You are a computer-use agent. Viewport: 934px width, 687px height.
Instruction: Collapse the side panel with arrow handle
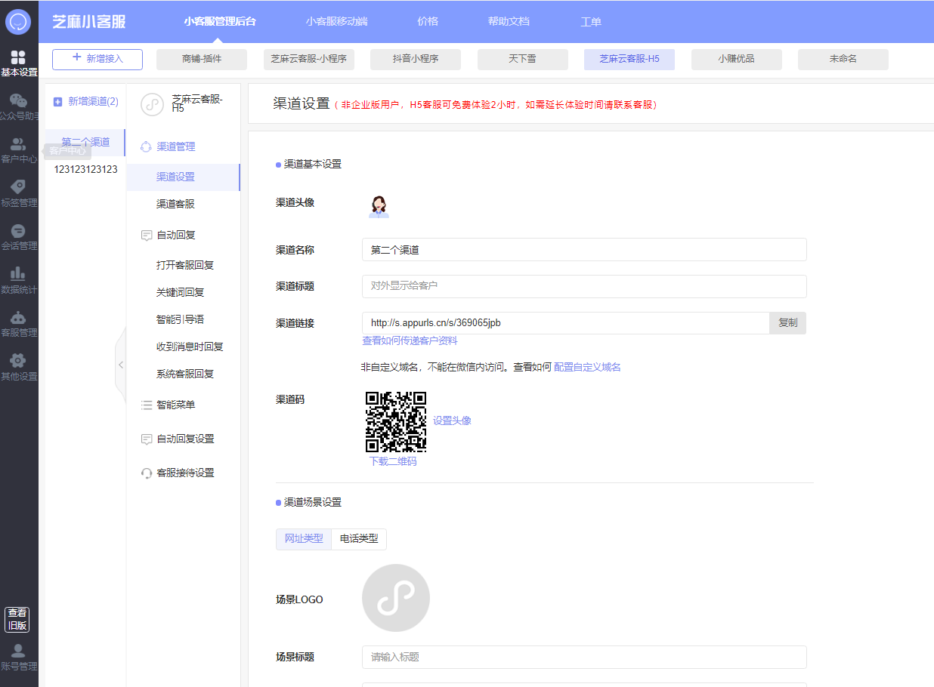[x=120, y=365]
